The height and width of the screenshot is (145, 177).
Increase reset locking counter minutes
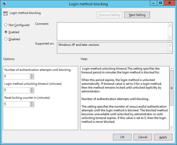[x=32, y=103]
